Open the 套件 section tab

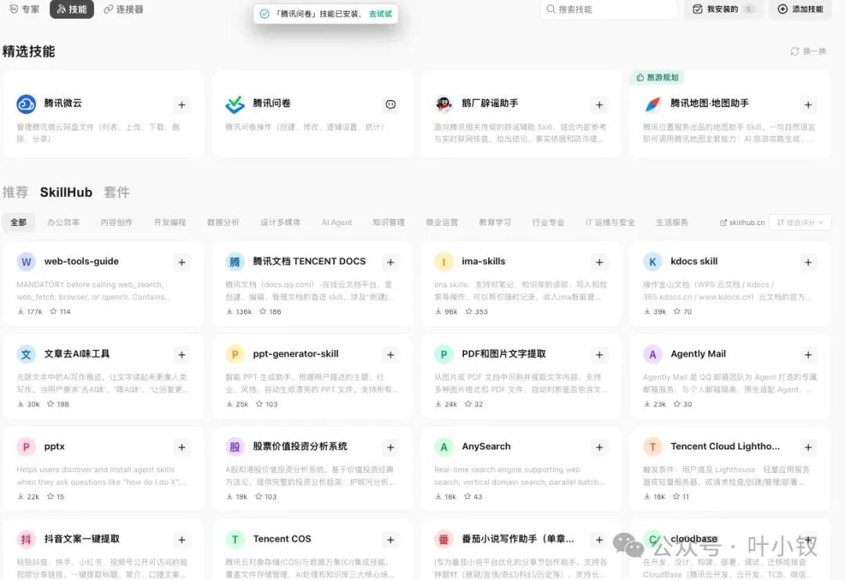(x=117, y=192)
